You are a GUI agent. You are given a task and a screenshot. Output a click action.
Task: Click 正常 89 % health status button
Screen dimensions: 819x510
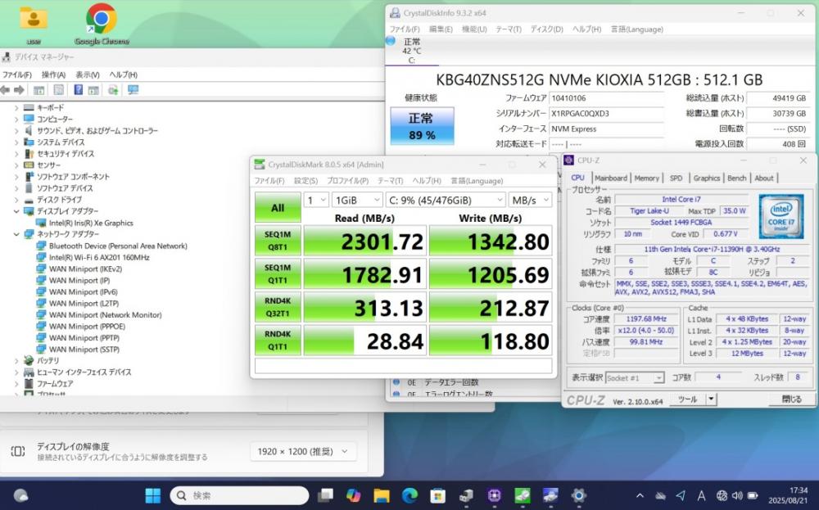[422, 126]
